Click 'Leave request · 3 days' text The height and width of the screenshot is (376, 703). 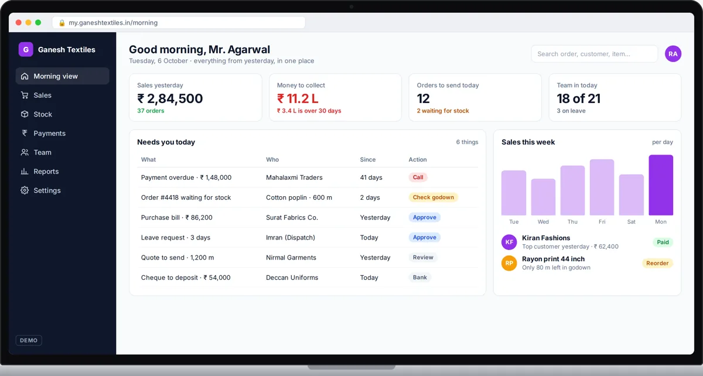tap(176, 237)
